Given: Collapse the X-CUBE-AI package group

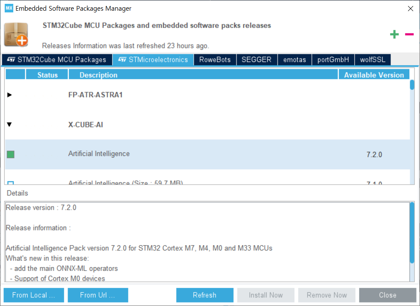Looking at the screenshot, I should tap(9, 125).
